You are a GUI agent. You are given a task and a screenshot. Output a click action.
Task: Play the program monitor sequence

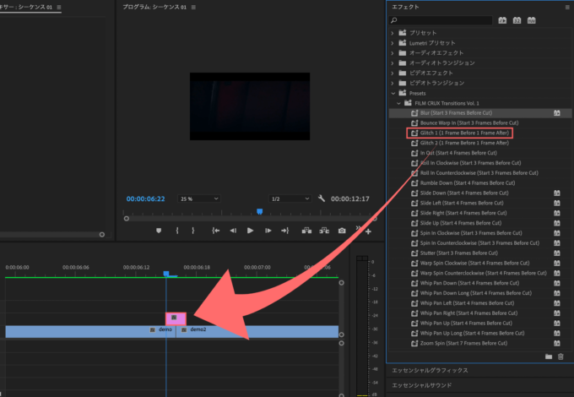(x=251, y=231)
